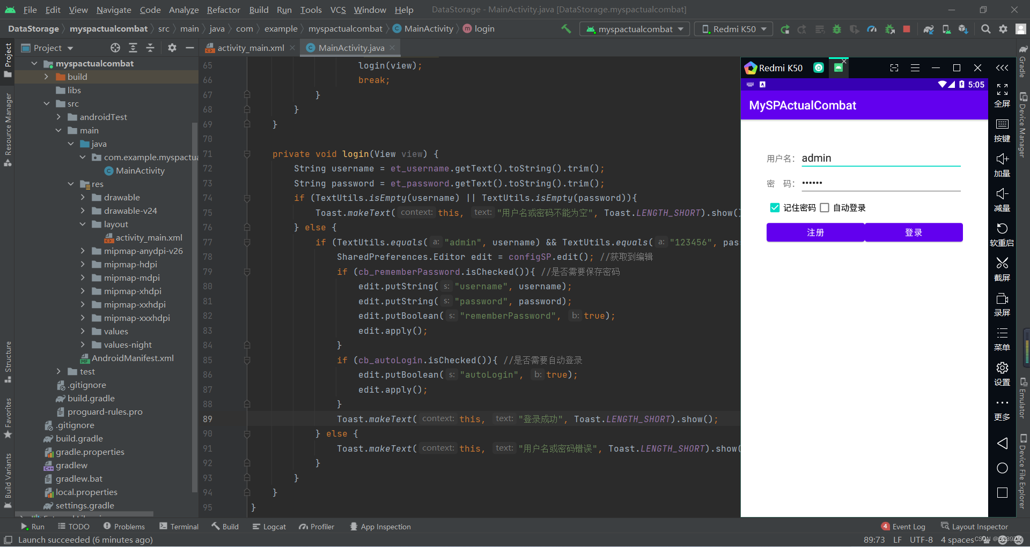Click Select Opened File target icon
1030x547 pixels.
115,48
